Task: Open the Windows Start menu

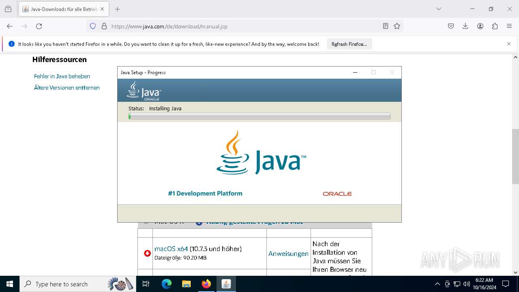Action: pos(10,284)
